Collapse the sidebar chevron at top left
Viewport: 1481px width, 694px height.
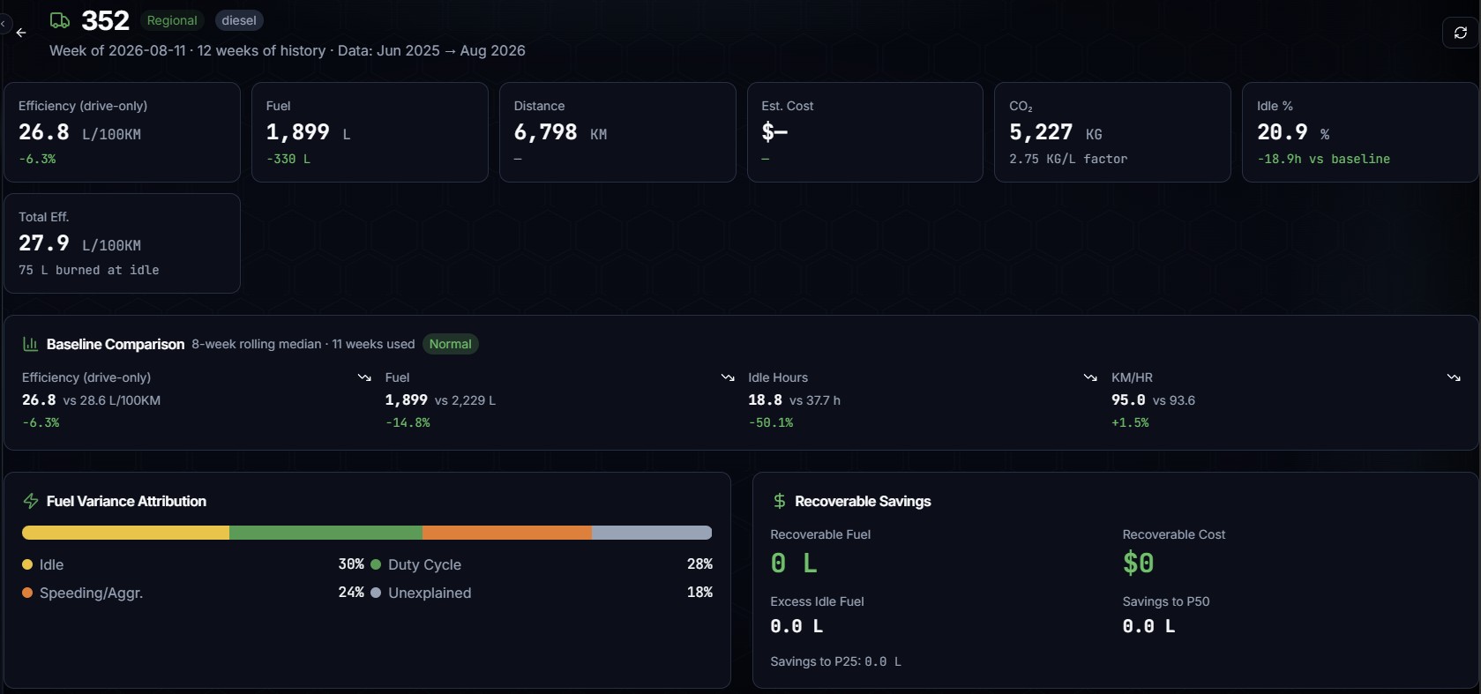click(x=4, y=24)
